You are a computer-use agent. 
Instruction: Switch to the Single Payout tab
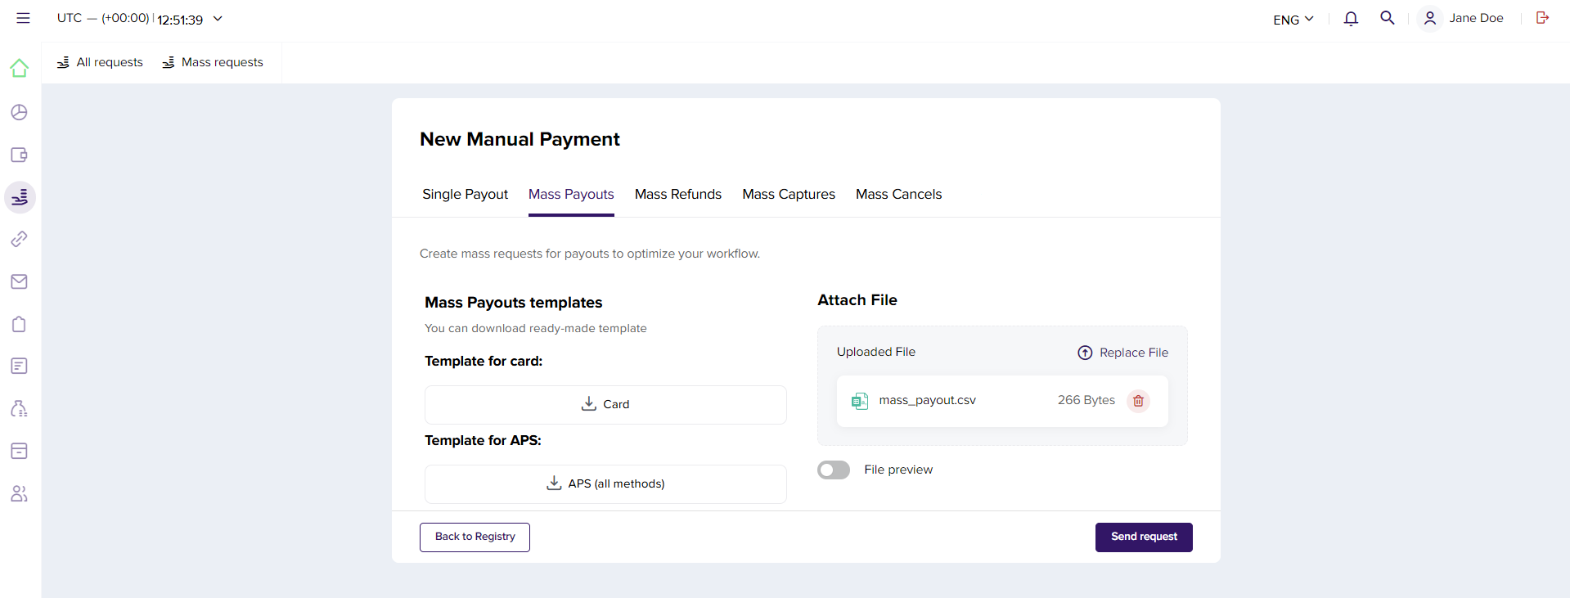465,194
